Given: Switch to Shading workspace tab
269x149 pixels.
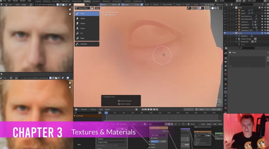Looking at the screenshot, I should 87,1.
